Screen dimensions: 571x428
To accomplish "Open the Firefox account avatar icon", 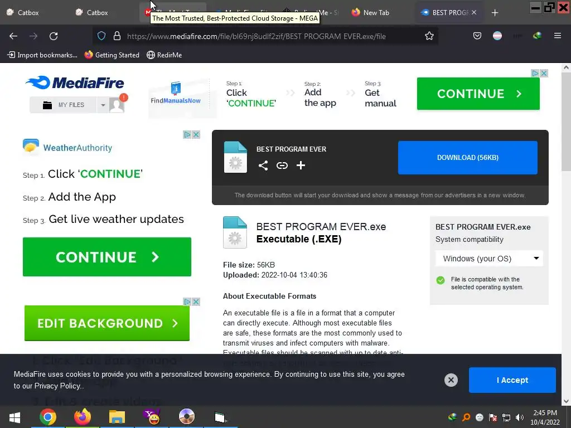I will click(497, 36).
